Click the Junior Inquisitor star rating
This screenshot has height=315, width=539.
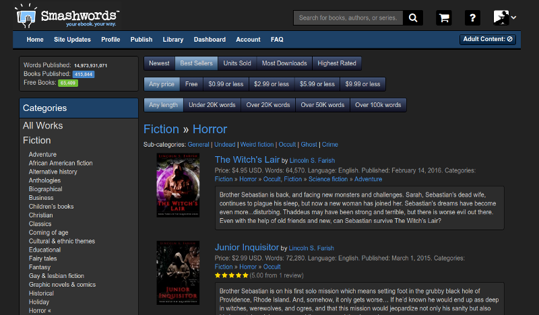pos(231,275)
